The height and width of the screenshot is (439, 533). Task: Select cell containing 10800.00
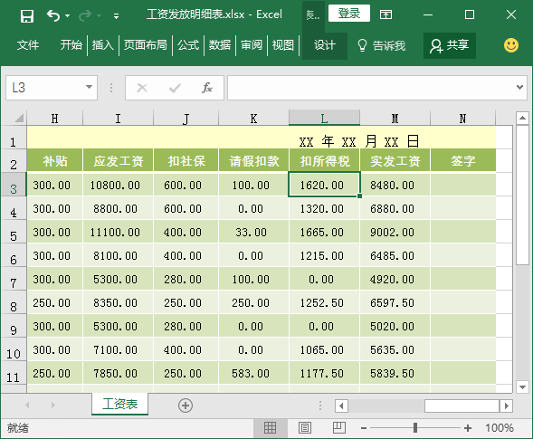tap(118, 185)
